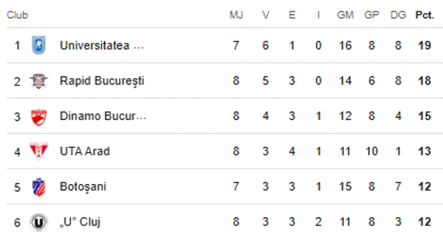Click the Club column header

[x=17, y=15]
